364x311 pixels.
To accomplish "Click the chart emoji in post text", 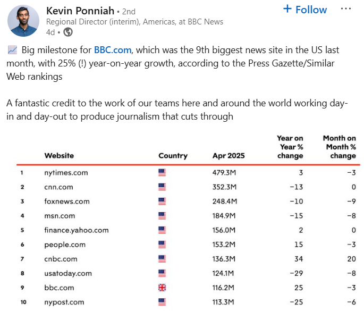I will 12,50.
